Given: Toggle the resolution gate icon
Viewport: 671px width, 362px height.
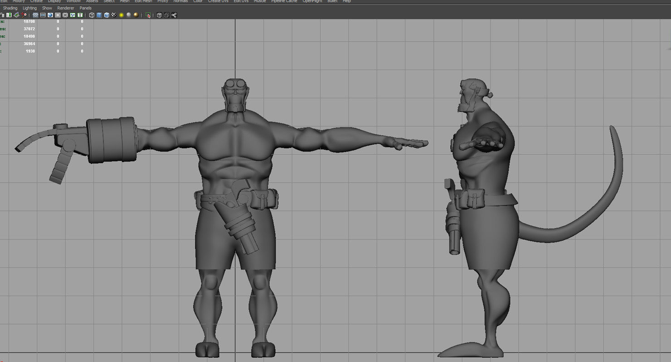Looking at the screenshot, I should pos(50,15).
